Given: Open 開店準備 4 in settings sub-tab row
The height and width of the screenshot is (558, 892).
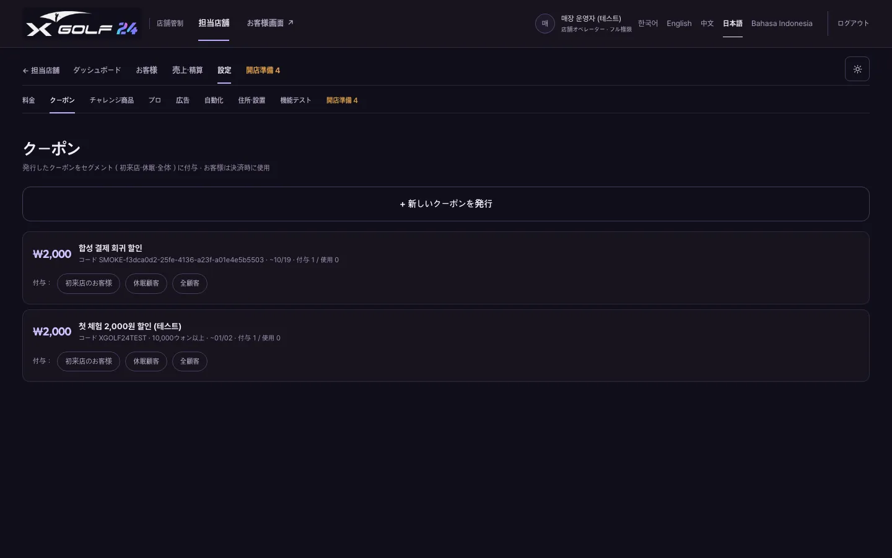Looking at the screenshot, I should pos(342,100).
